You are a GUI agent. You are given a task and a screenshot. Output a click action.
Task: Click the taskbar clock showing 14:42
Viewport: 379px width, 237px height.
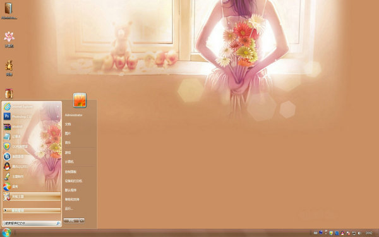(x=369, y=233)
